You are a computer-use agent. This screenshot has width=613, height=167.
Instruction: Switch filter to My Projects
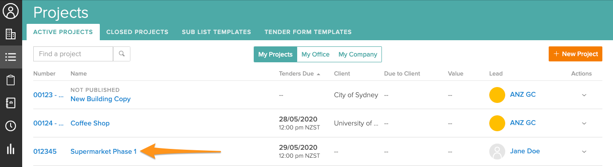(275, 54)
